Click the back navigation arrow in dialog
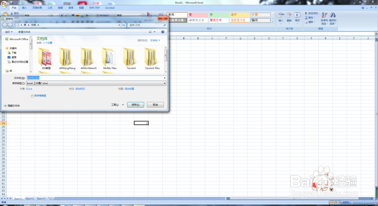The width and height of the screenshot is (378, 206). 5,25
